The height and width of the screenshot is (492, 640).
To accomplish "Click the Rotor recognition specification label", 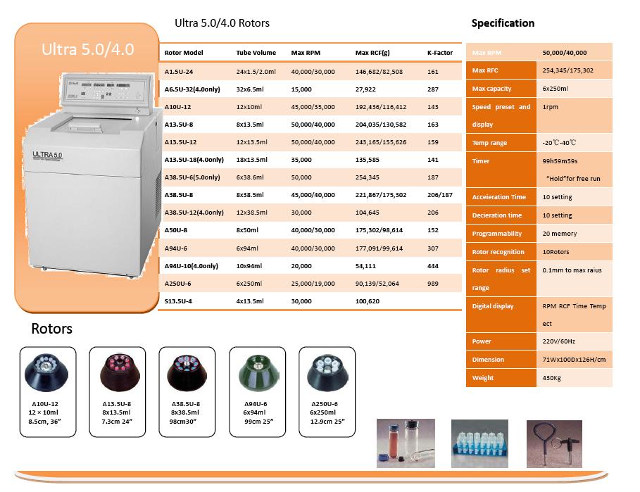I will click(498, 252).
